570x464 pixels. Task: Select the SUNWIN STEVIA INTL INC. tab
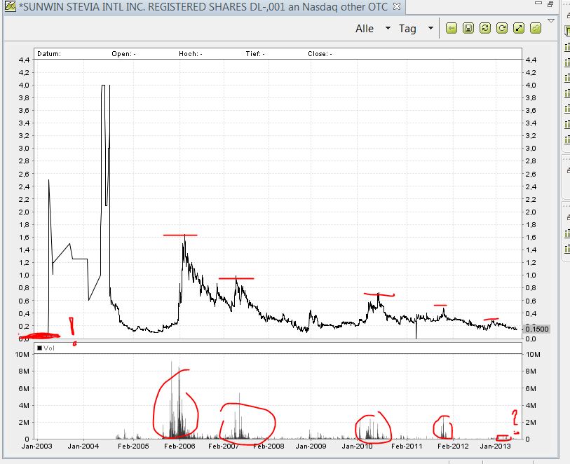(x=203, y=6)
